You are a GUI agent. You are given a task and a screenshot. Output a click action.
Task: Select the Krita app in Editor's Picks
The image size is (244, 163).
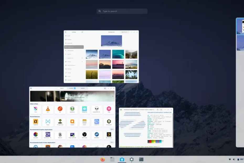(x=35, y=109)
